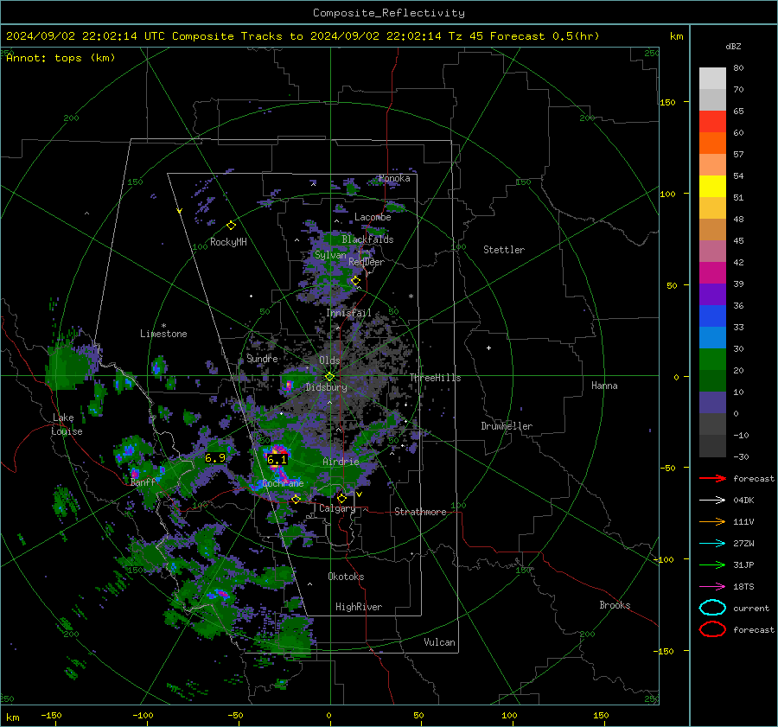Click the Lake Louise label

(x=67, y=424)
